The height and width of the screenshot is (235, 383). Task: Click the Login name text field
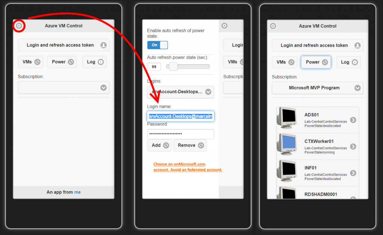pos(180,116)
